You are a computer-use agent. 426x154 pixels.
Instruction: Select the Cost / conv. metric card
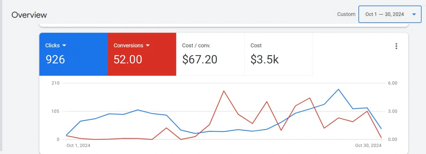(210, 54)
